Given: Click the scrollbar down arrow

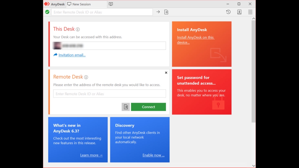Looking at the screenshot, I should tap(254, 166).
